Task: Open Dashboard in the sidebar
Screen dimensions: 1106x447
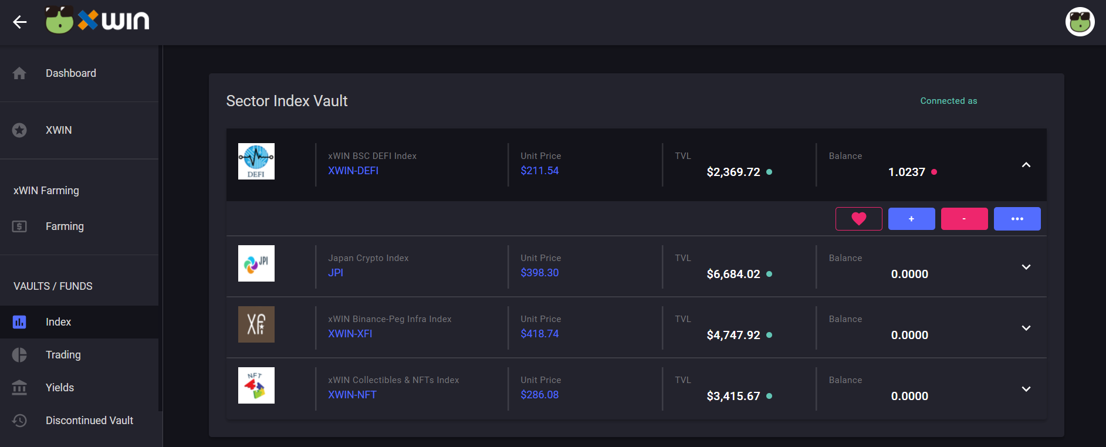Action: pyautogui.click(x=79, y=73)
